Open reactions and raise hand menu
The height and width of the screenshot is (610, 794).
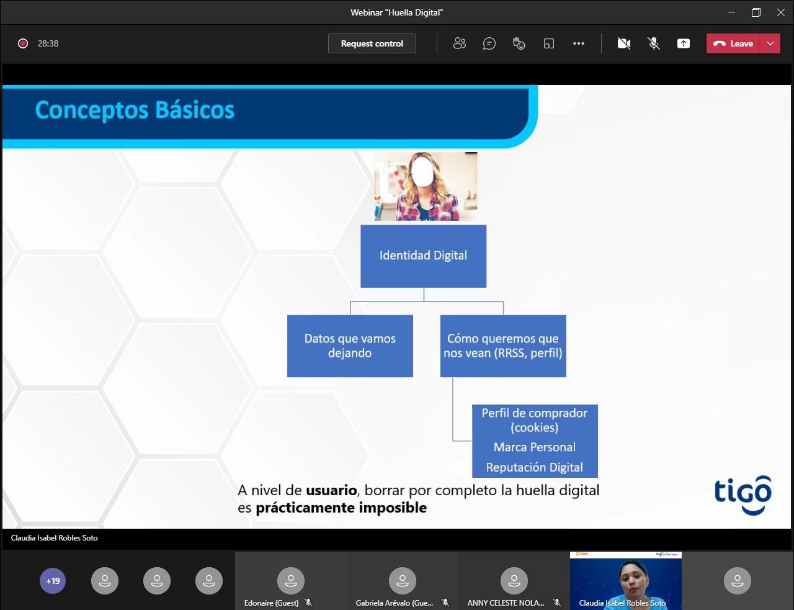(x=519, y=43)
